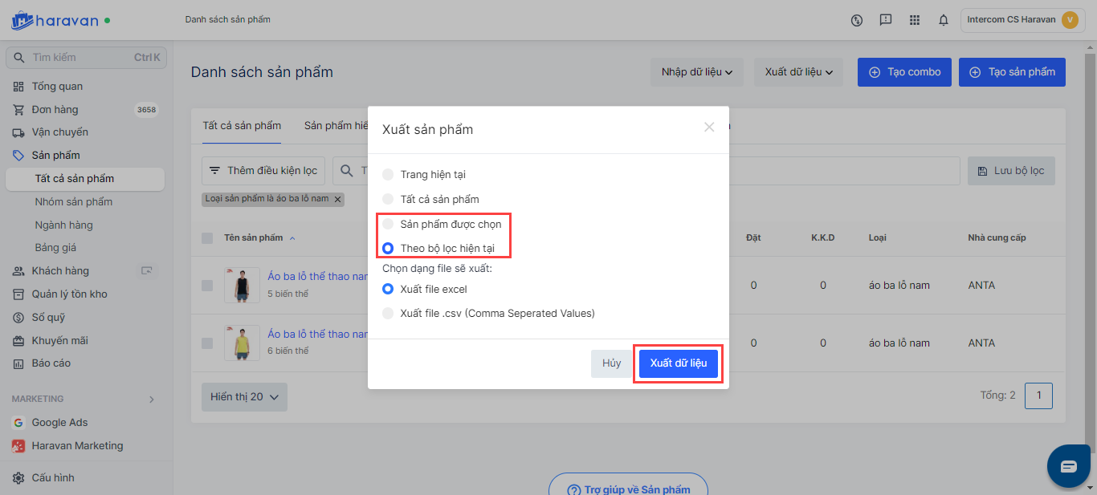Click Thêm điều kiện lọc button
Viewport: 1097px width, 495px height.
(263, 171)
